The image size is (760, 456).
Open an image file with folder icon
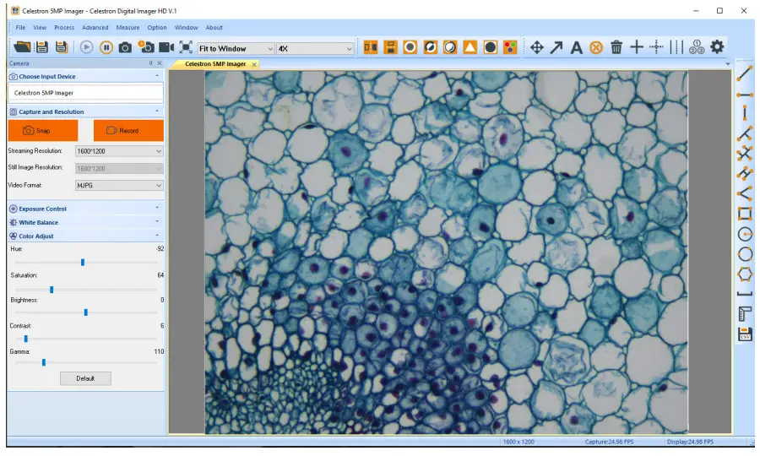coord(22,47)
